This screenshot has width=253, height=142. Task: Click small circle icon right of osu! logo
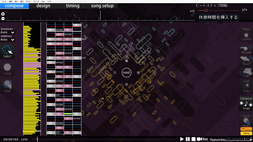[138, 73]
